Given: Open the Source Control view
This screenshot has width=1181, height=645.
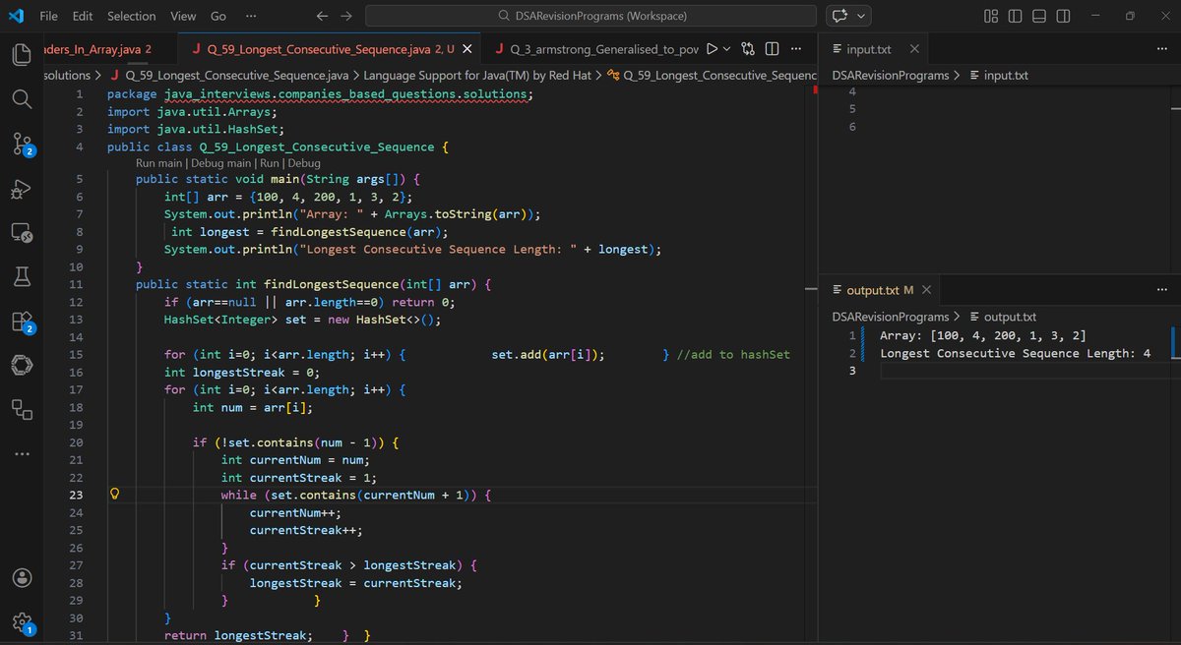Looking at the screenshot, I should click(22, 145).
